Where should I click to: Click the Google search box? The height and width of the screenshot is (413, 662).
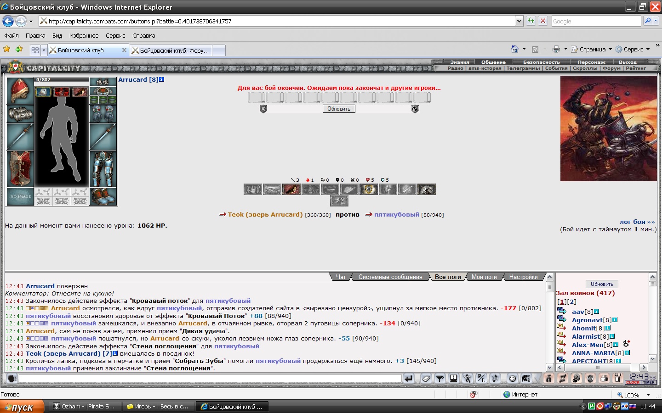click(x=596, y=21)
